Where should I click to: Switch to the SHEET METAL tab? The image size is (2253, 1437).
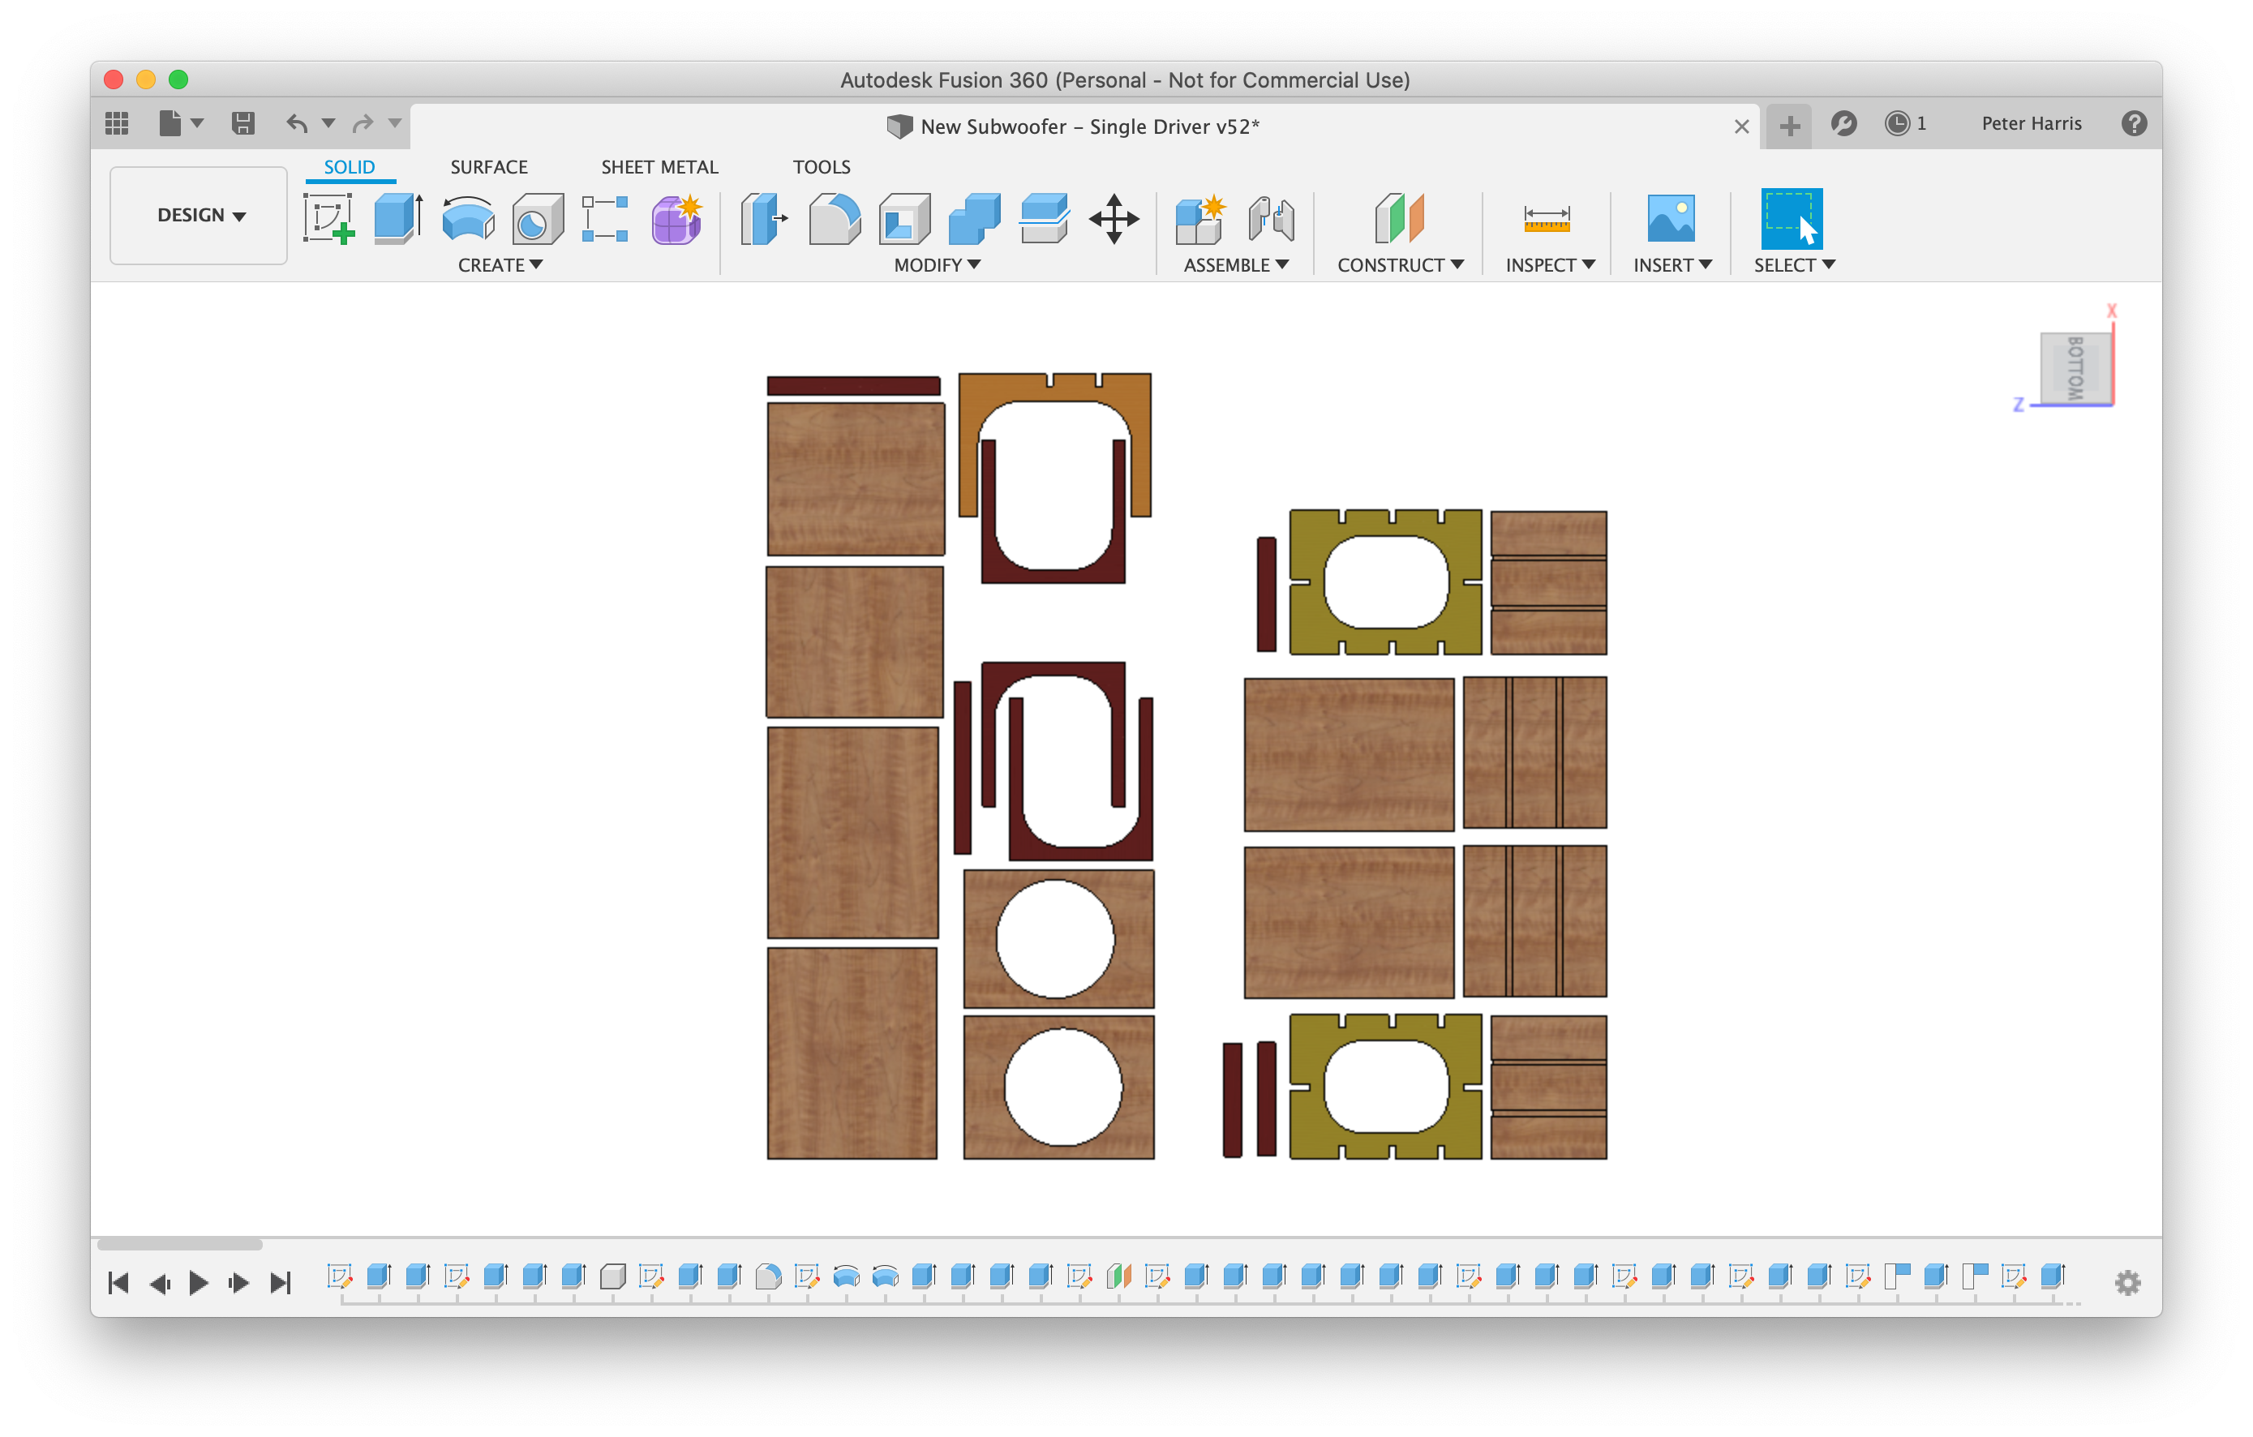[x=659, y=166]
